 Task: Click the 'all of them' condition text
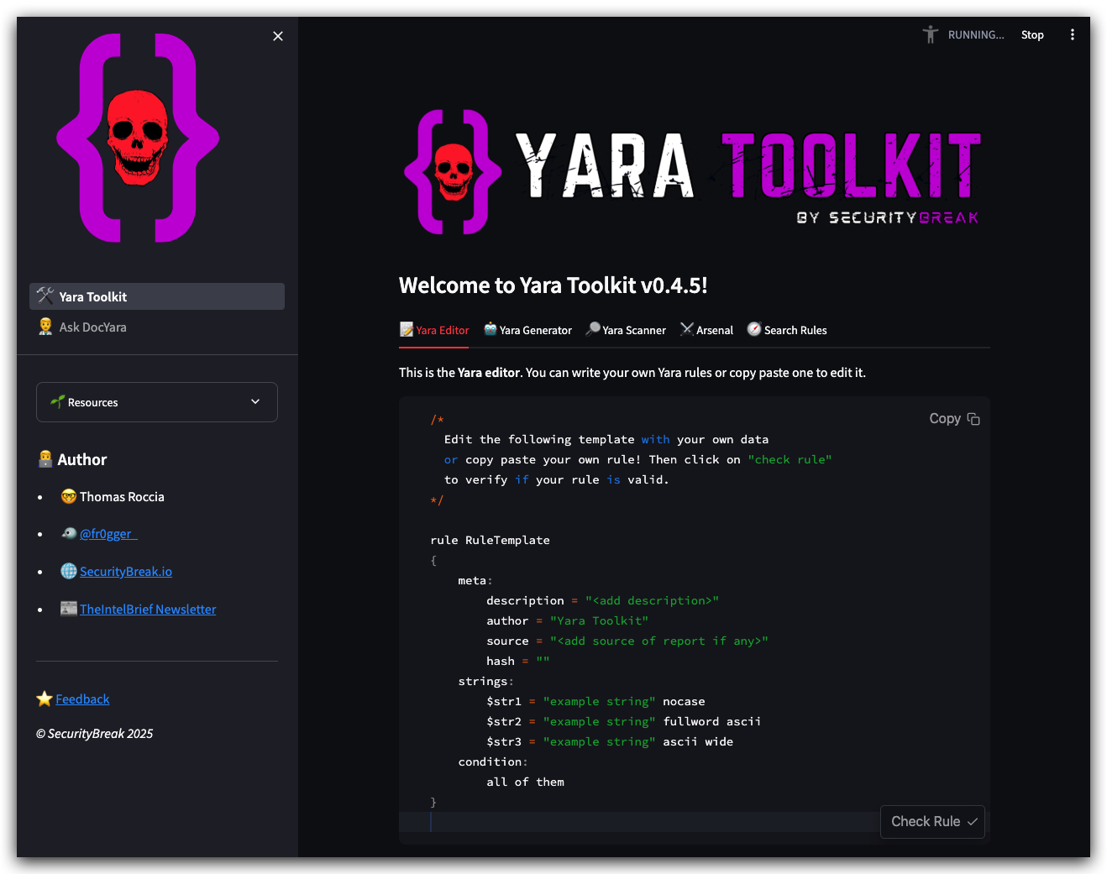tap(525, 782)
